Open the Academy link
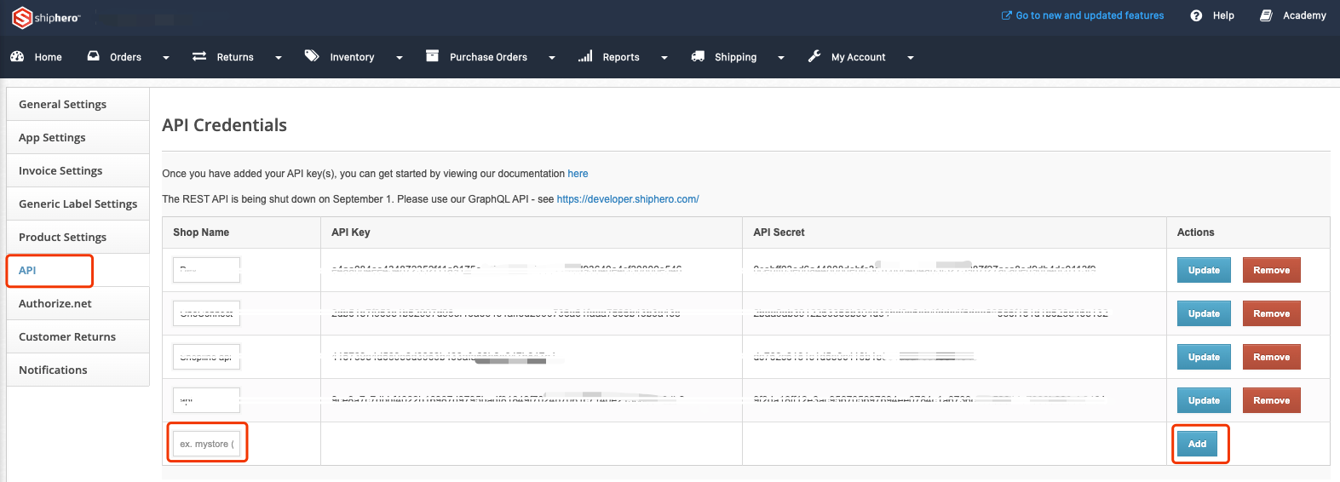Screen dimensions: 1340x482 coord(1304,15)
